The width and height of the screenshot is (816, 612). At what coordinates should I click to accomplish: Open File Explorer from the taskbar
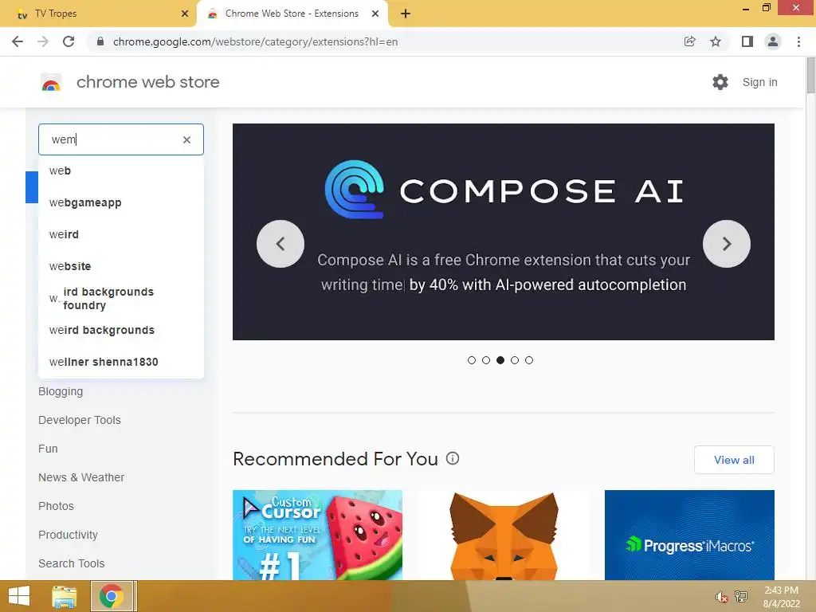pos(65,596)
